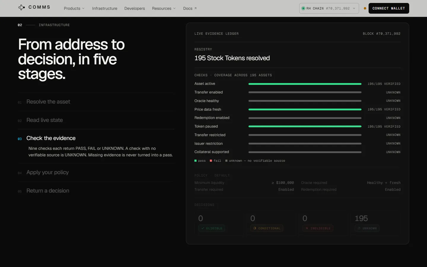Click the '195 Stock Tokens resolved' text

(232, 58)
